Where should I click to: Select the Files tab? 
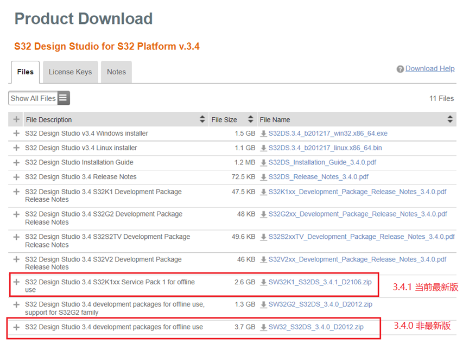point(25,71)
